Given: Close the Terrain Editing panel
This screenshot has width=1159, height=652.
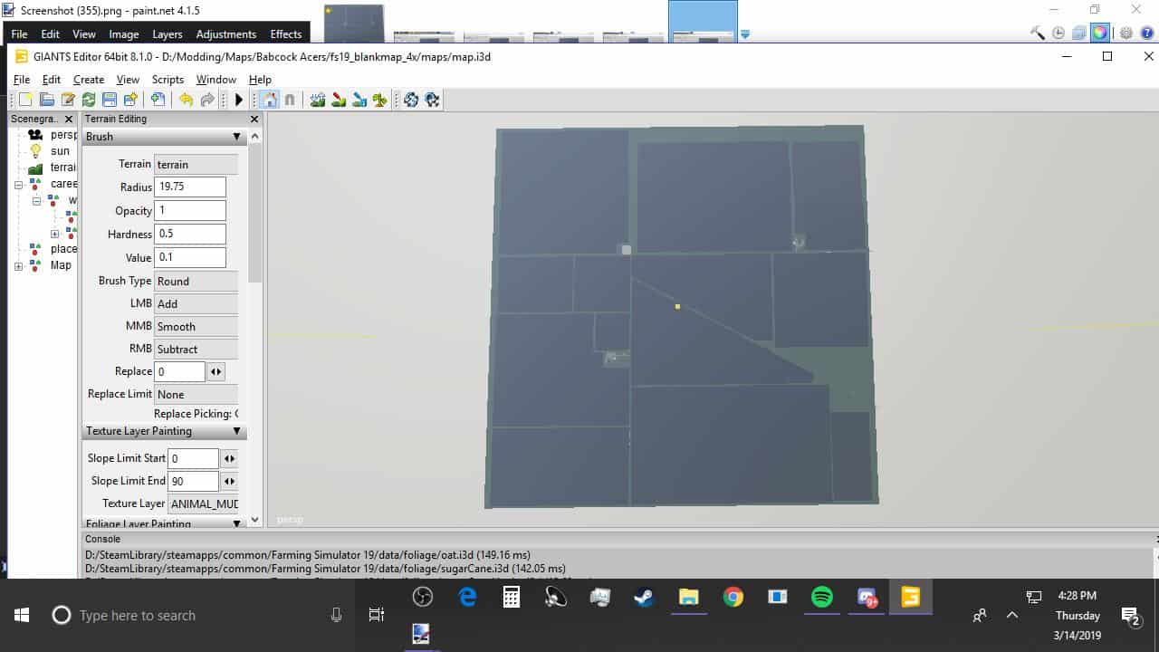Looking at the screenshot, I should pos(254,119).
